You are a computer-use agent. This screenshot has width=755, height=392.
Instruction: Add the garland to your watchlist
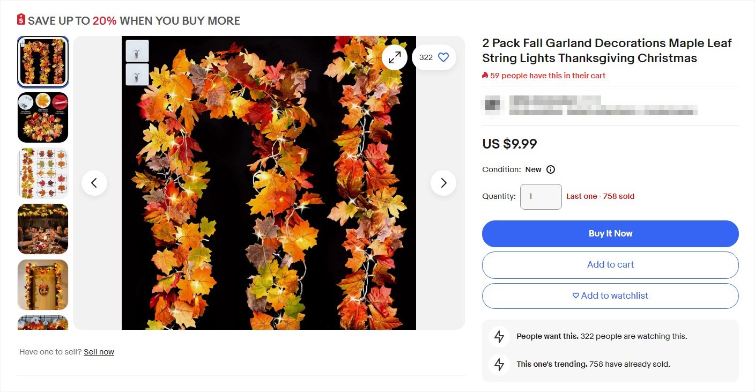610,295
